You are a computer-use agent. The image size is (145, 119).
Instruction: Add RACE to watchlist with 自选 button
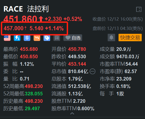73,38
